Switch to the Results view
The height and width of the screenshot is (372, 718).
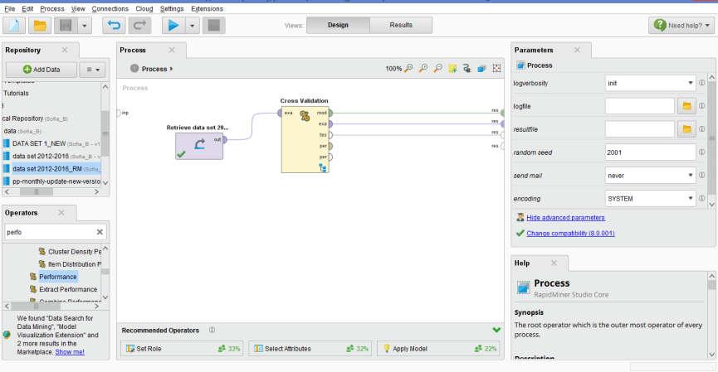[401, 25]
